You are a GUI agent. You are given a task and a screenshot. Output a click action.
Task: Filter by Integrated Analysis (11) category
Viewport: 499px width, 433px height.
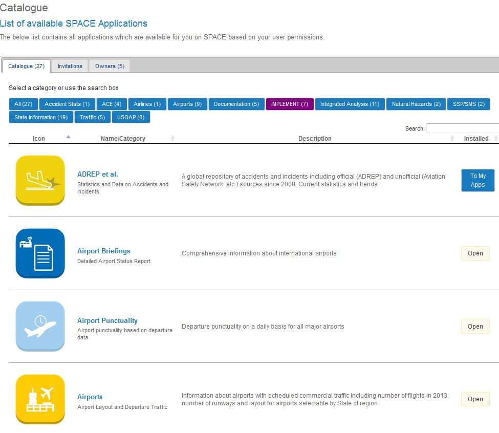pyautogui.click(x=350, y=104)
